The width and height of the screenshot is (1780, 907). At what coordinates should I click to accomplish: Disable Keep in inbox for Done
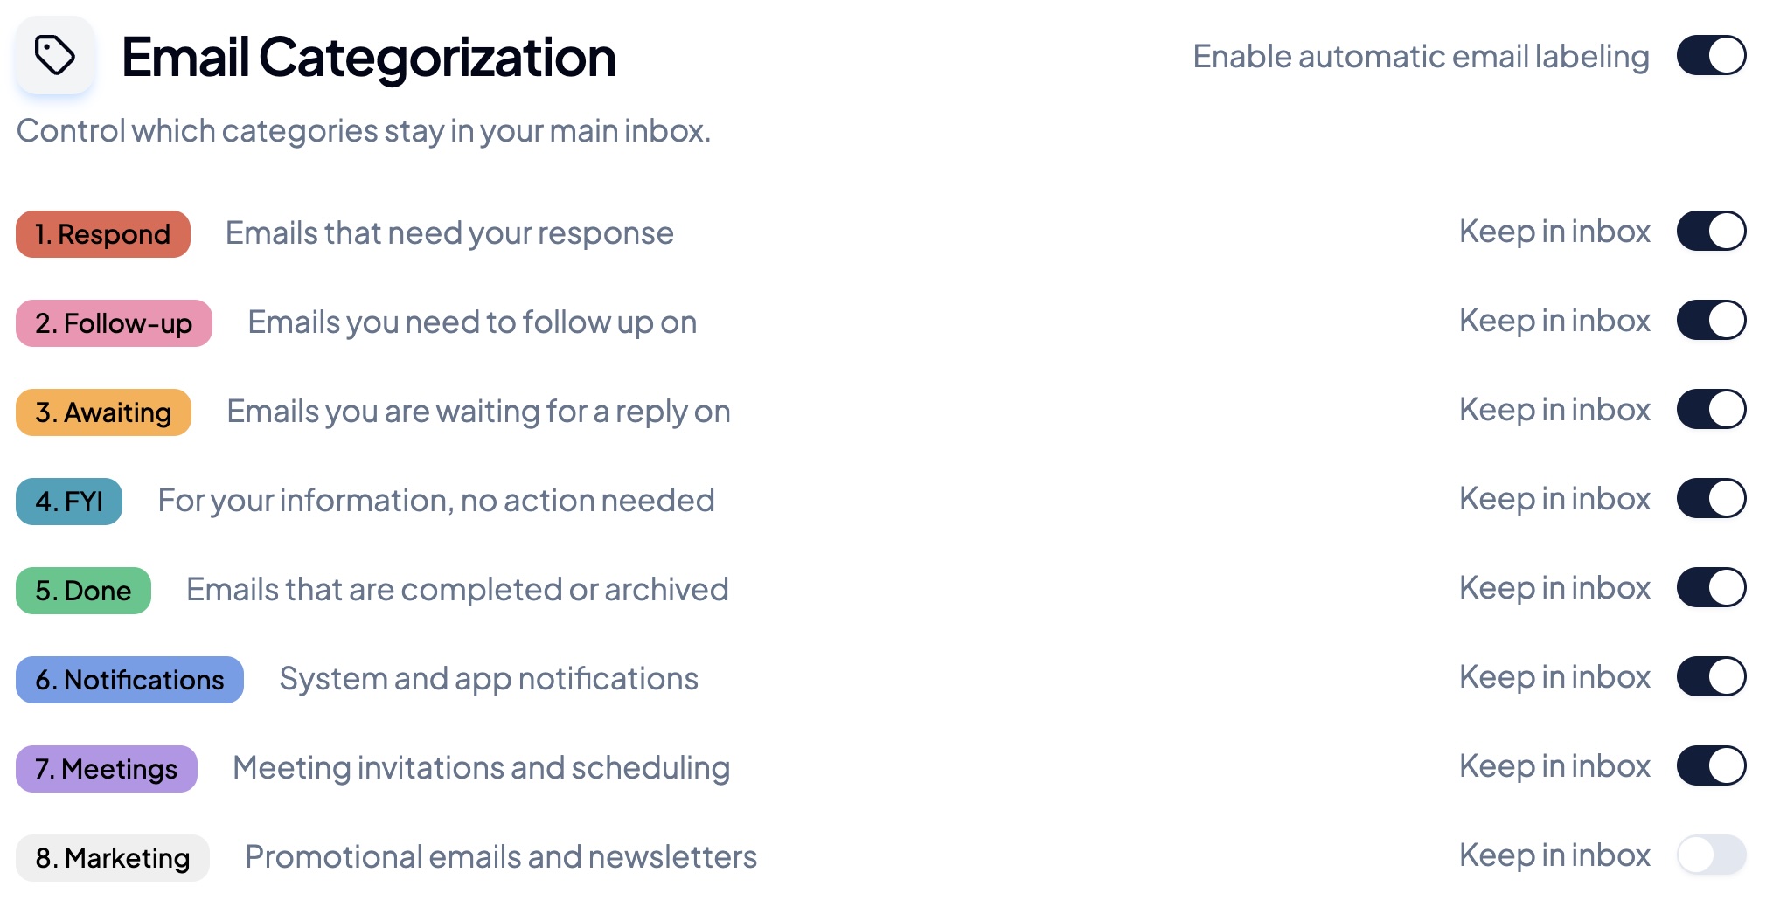click(x=1710, y=588)
